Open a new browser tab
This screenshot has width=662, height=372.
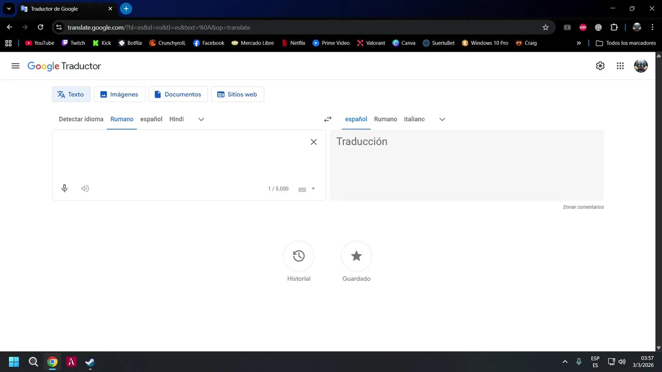pos(126,9)
